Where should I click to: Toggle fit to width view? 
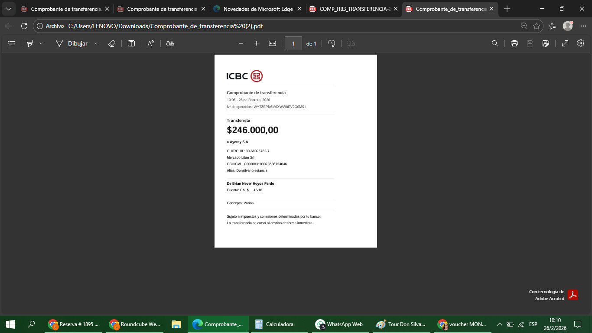pos(272,43)
